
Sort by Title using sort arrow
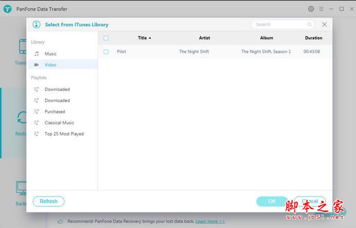click(150, 38)
